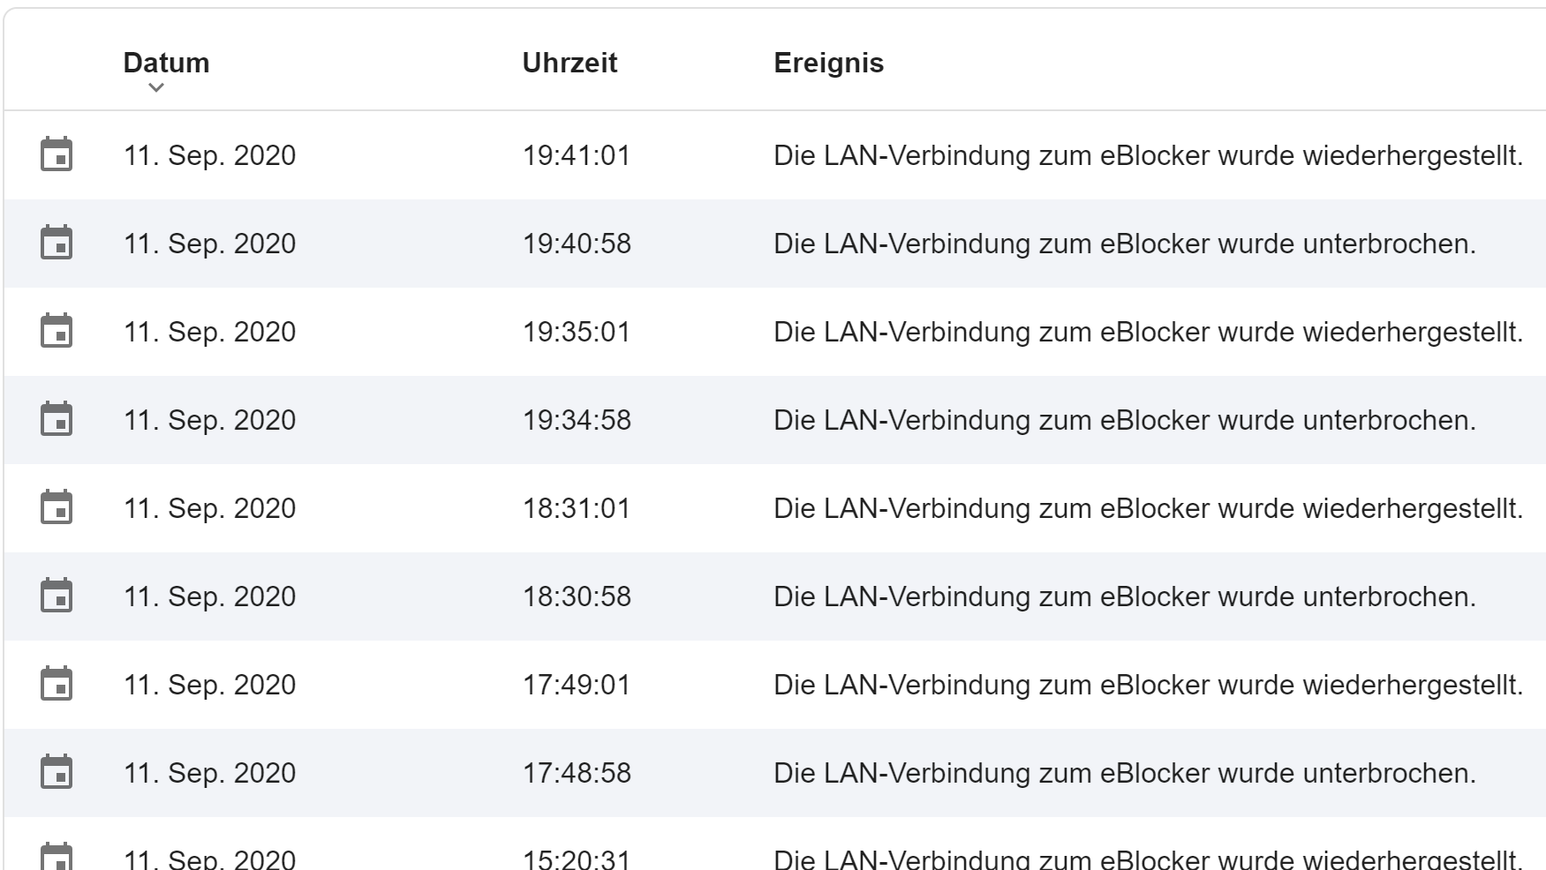Click calendar icon for 18:31:01 event

tap(57, 507)
